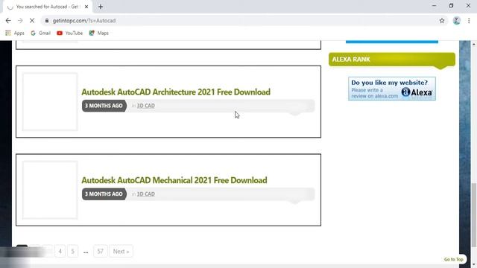This screenshot has width=477, height=268.
Task: Click the AutoCAD Architecture post thumbnail
Action: click(50, 102)
